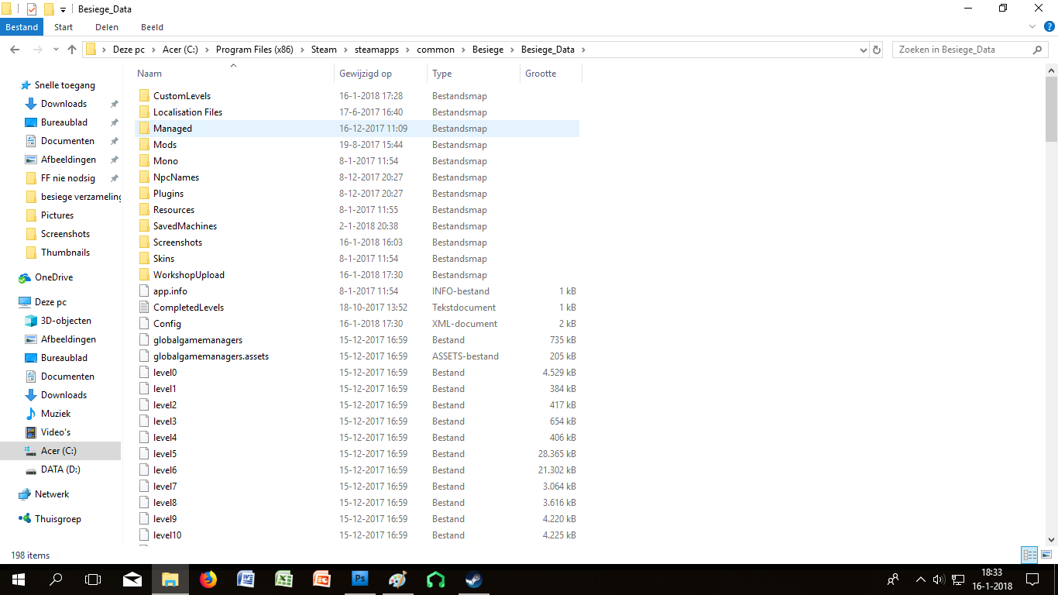Open the Thumbnails folder in navigation pane
This screenshot has width=1058, height=595.
pyautogui.click(x=65, y=253)
